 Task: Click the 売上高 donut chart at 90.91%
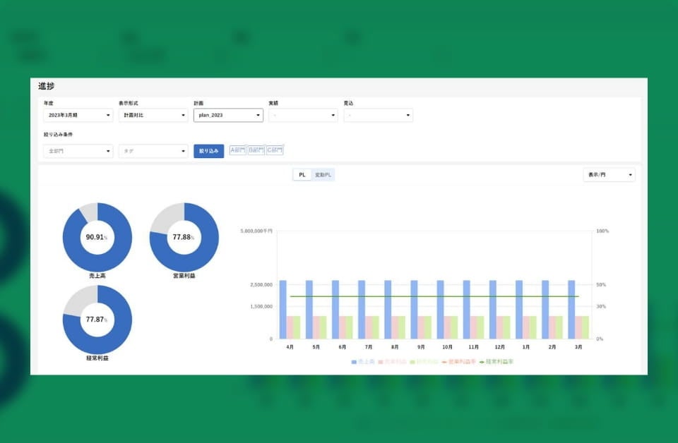click(97, 237)
